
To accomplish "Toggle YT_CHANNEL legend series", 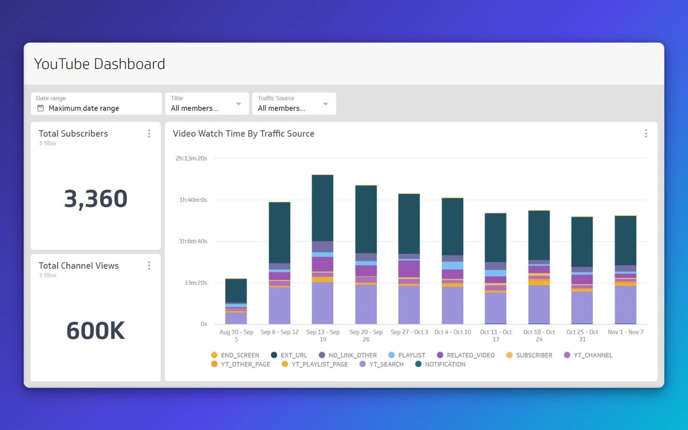I will [x=588, y=355].
